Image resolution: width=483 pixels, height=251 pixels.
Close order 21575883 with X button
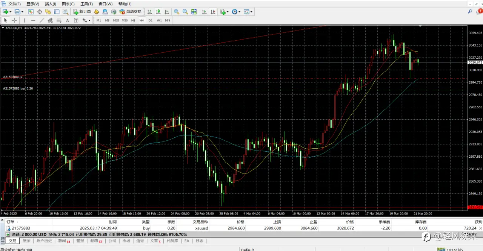pos(480,228)
